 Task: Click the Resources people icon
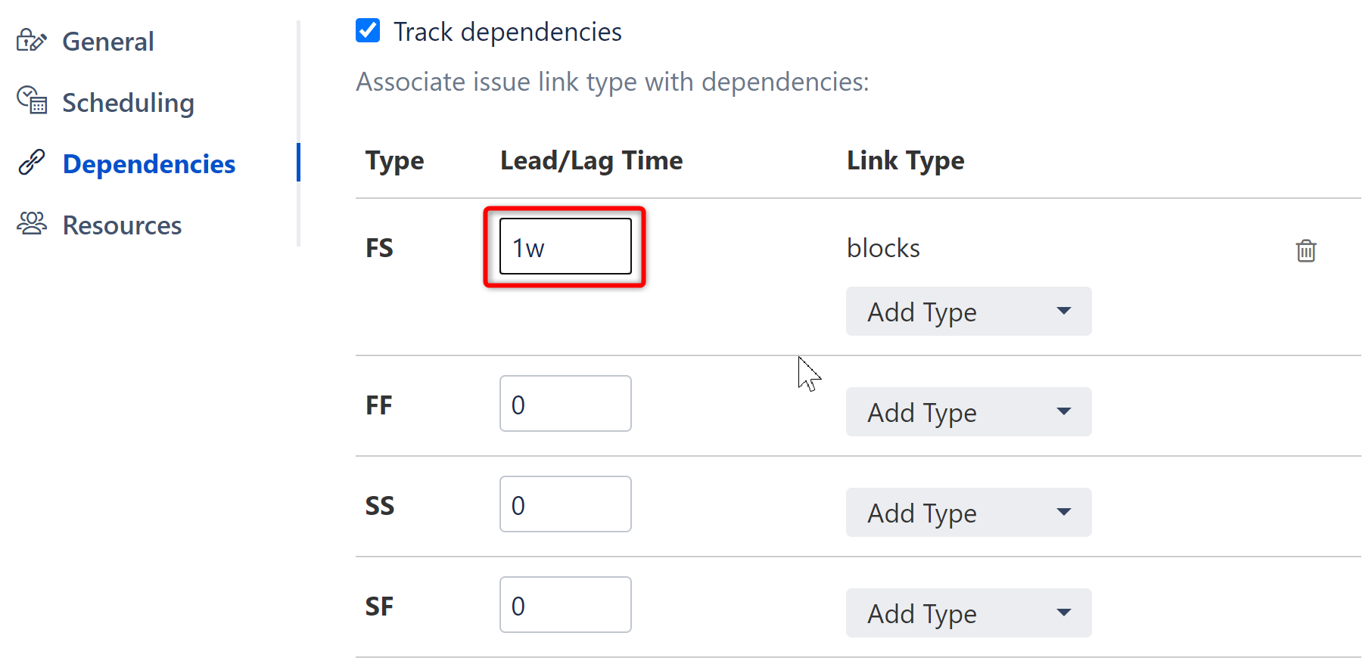point(32,224)
